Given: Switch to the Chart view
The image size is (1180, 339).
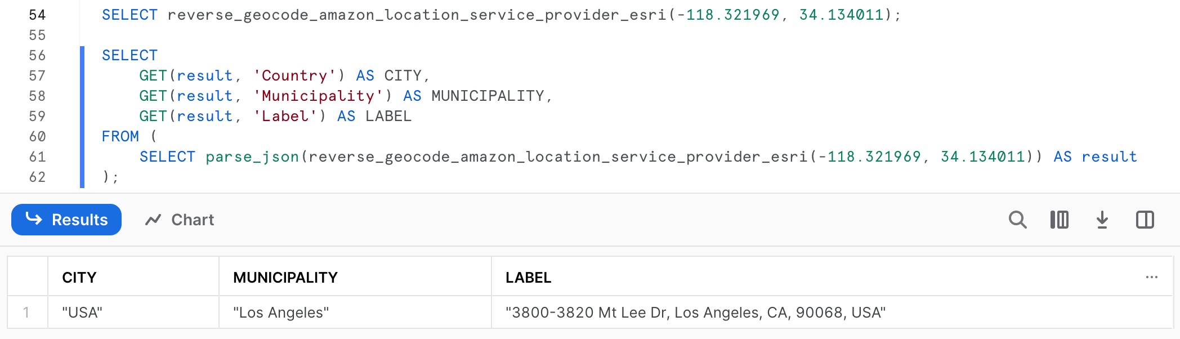Looking at the screenshot, I should pos(180,220).
